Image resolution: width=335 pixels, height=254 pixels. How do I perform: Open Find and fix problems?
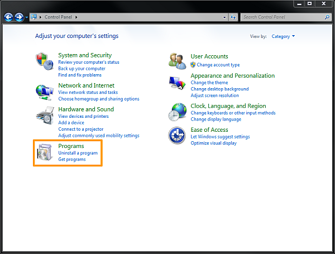[80, 75]
